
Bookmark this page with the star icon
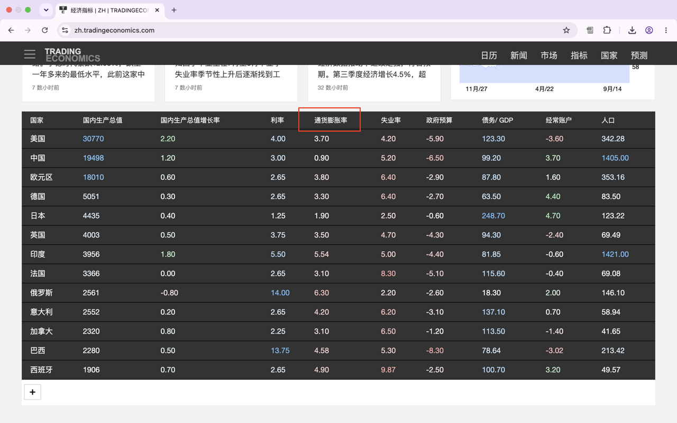[x=566, y=31]
